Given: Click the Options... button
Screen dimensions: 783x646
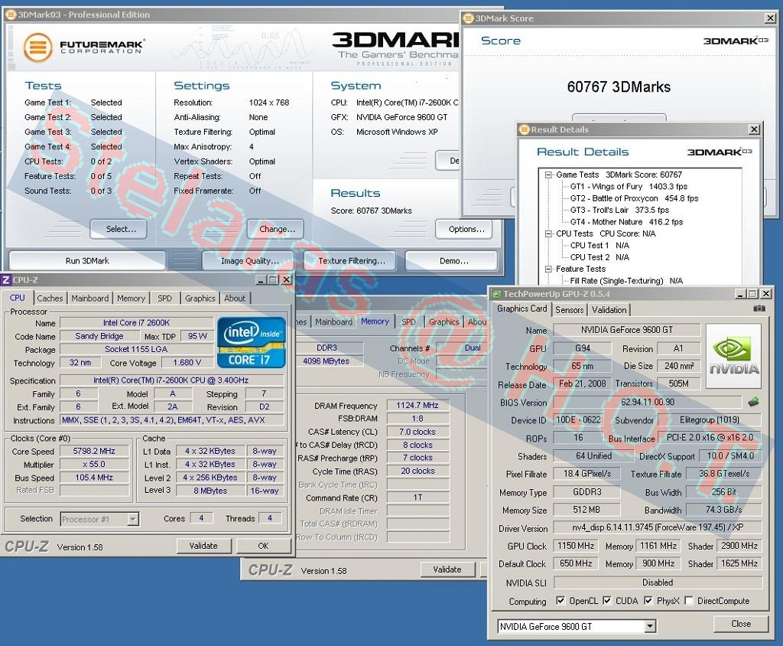Looking at the screenshot, I should tap(464, 229).
